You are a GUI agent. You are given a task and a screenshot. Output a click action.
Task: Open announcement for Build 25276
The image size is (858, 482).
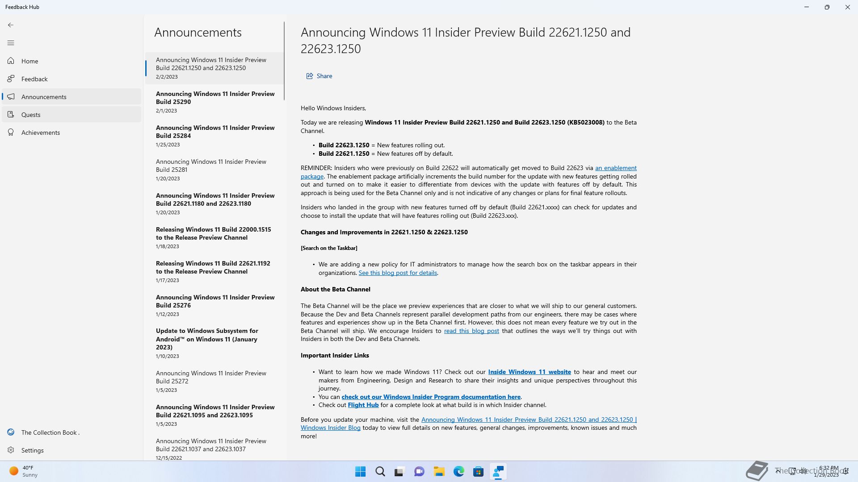[x=214, y=305]
